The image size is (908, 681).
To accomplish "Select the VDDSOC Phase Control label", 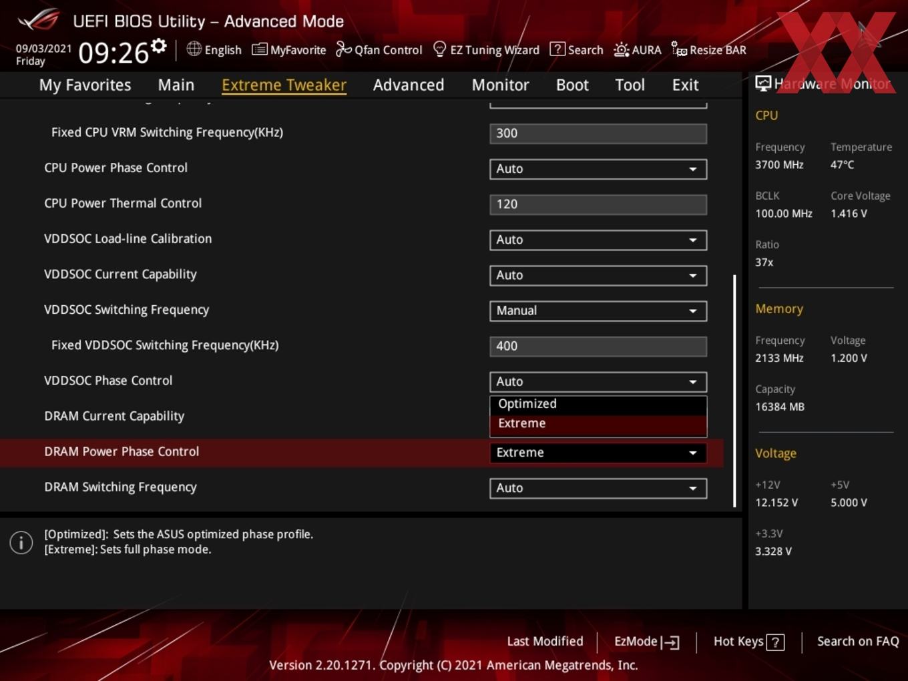I will (108, 381).
